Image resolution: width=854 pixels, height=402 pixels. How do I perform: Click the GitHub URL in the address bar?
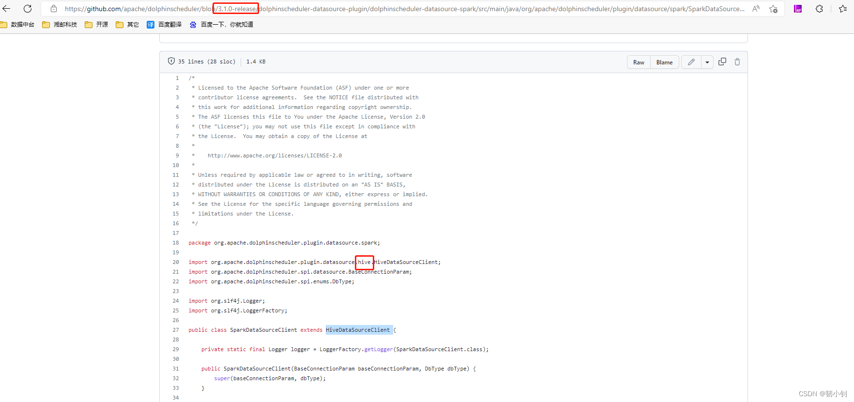tap(405, 9)
